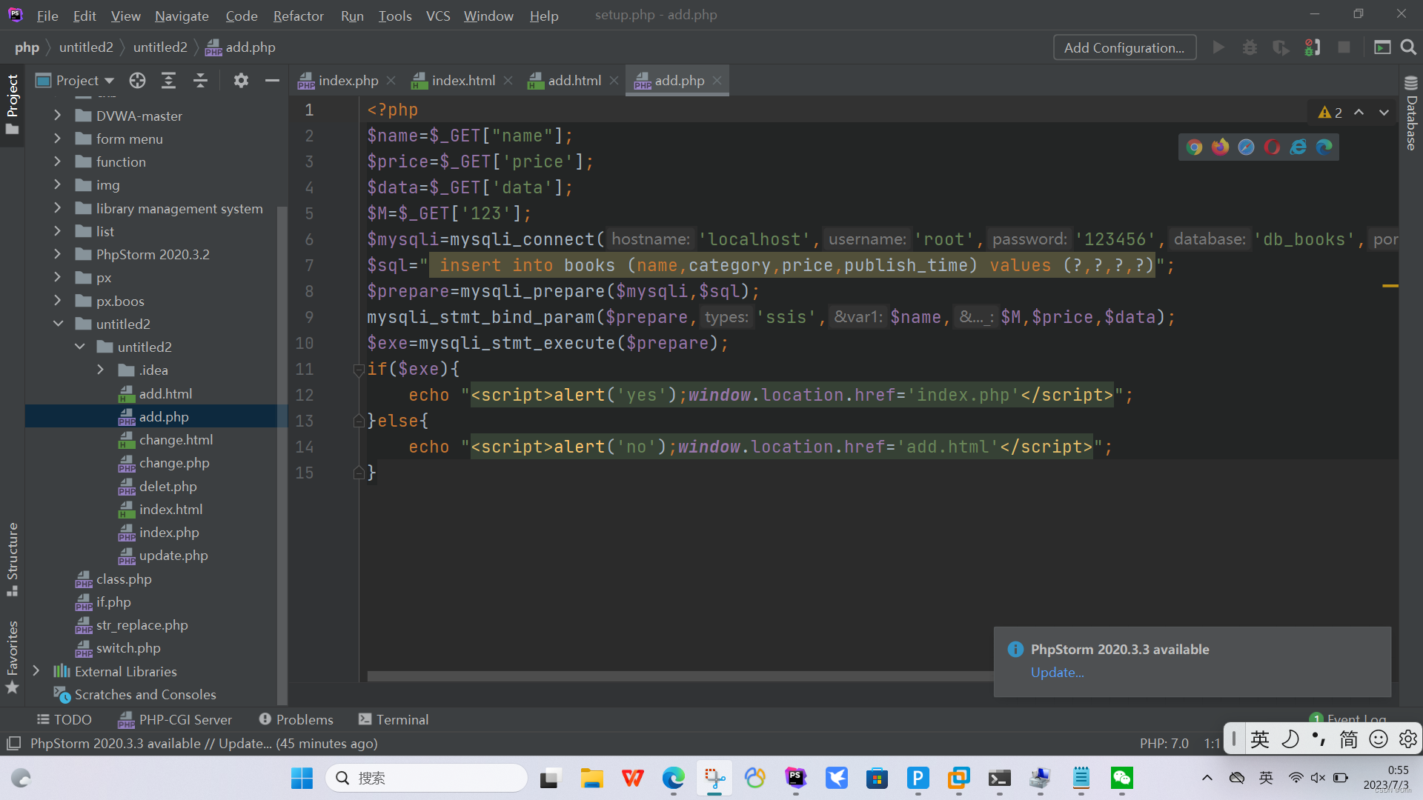Click Expand All in Project panel
Viewport: 1423px width, 800px height.
(169, 81)
